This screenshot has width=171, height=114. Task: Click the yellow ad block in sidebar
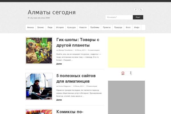click(126, 52)
